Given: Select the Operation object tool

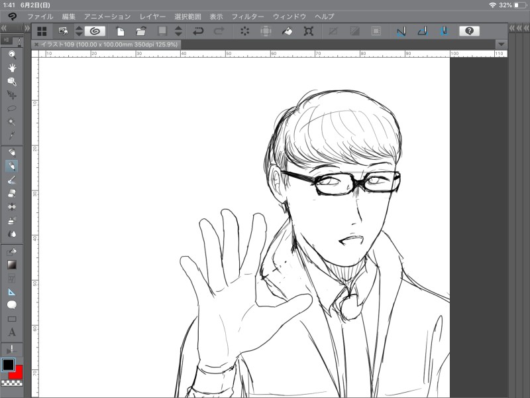Looking at the screenshot, I should click(12, 82).
